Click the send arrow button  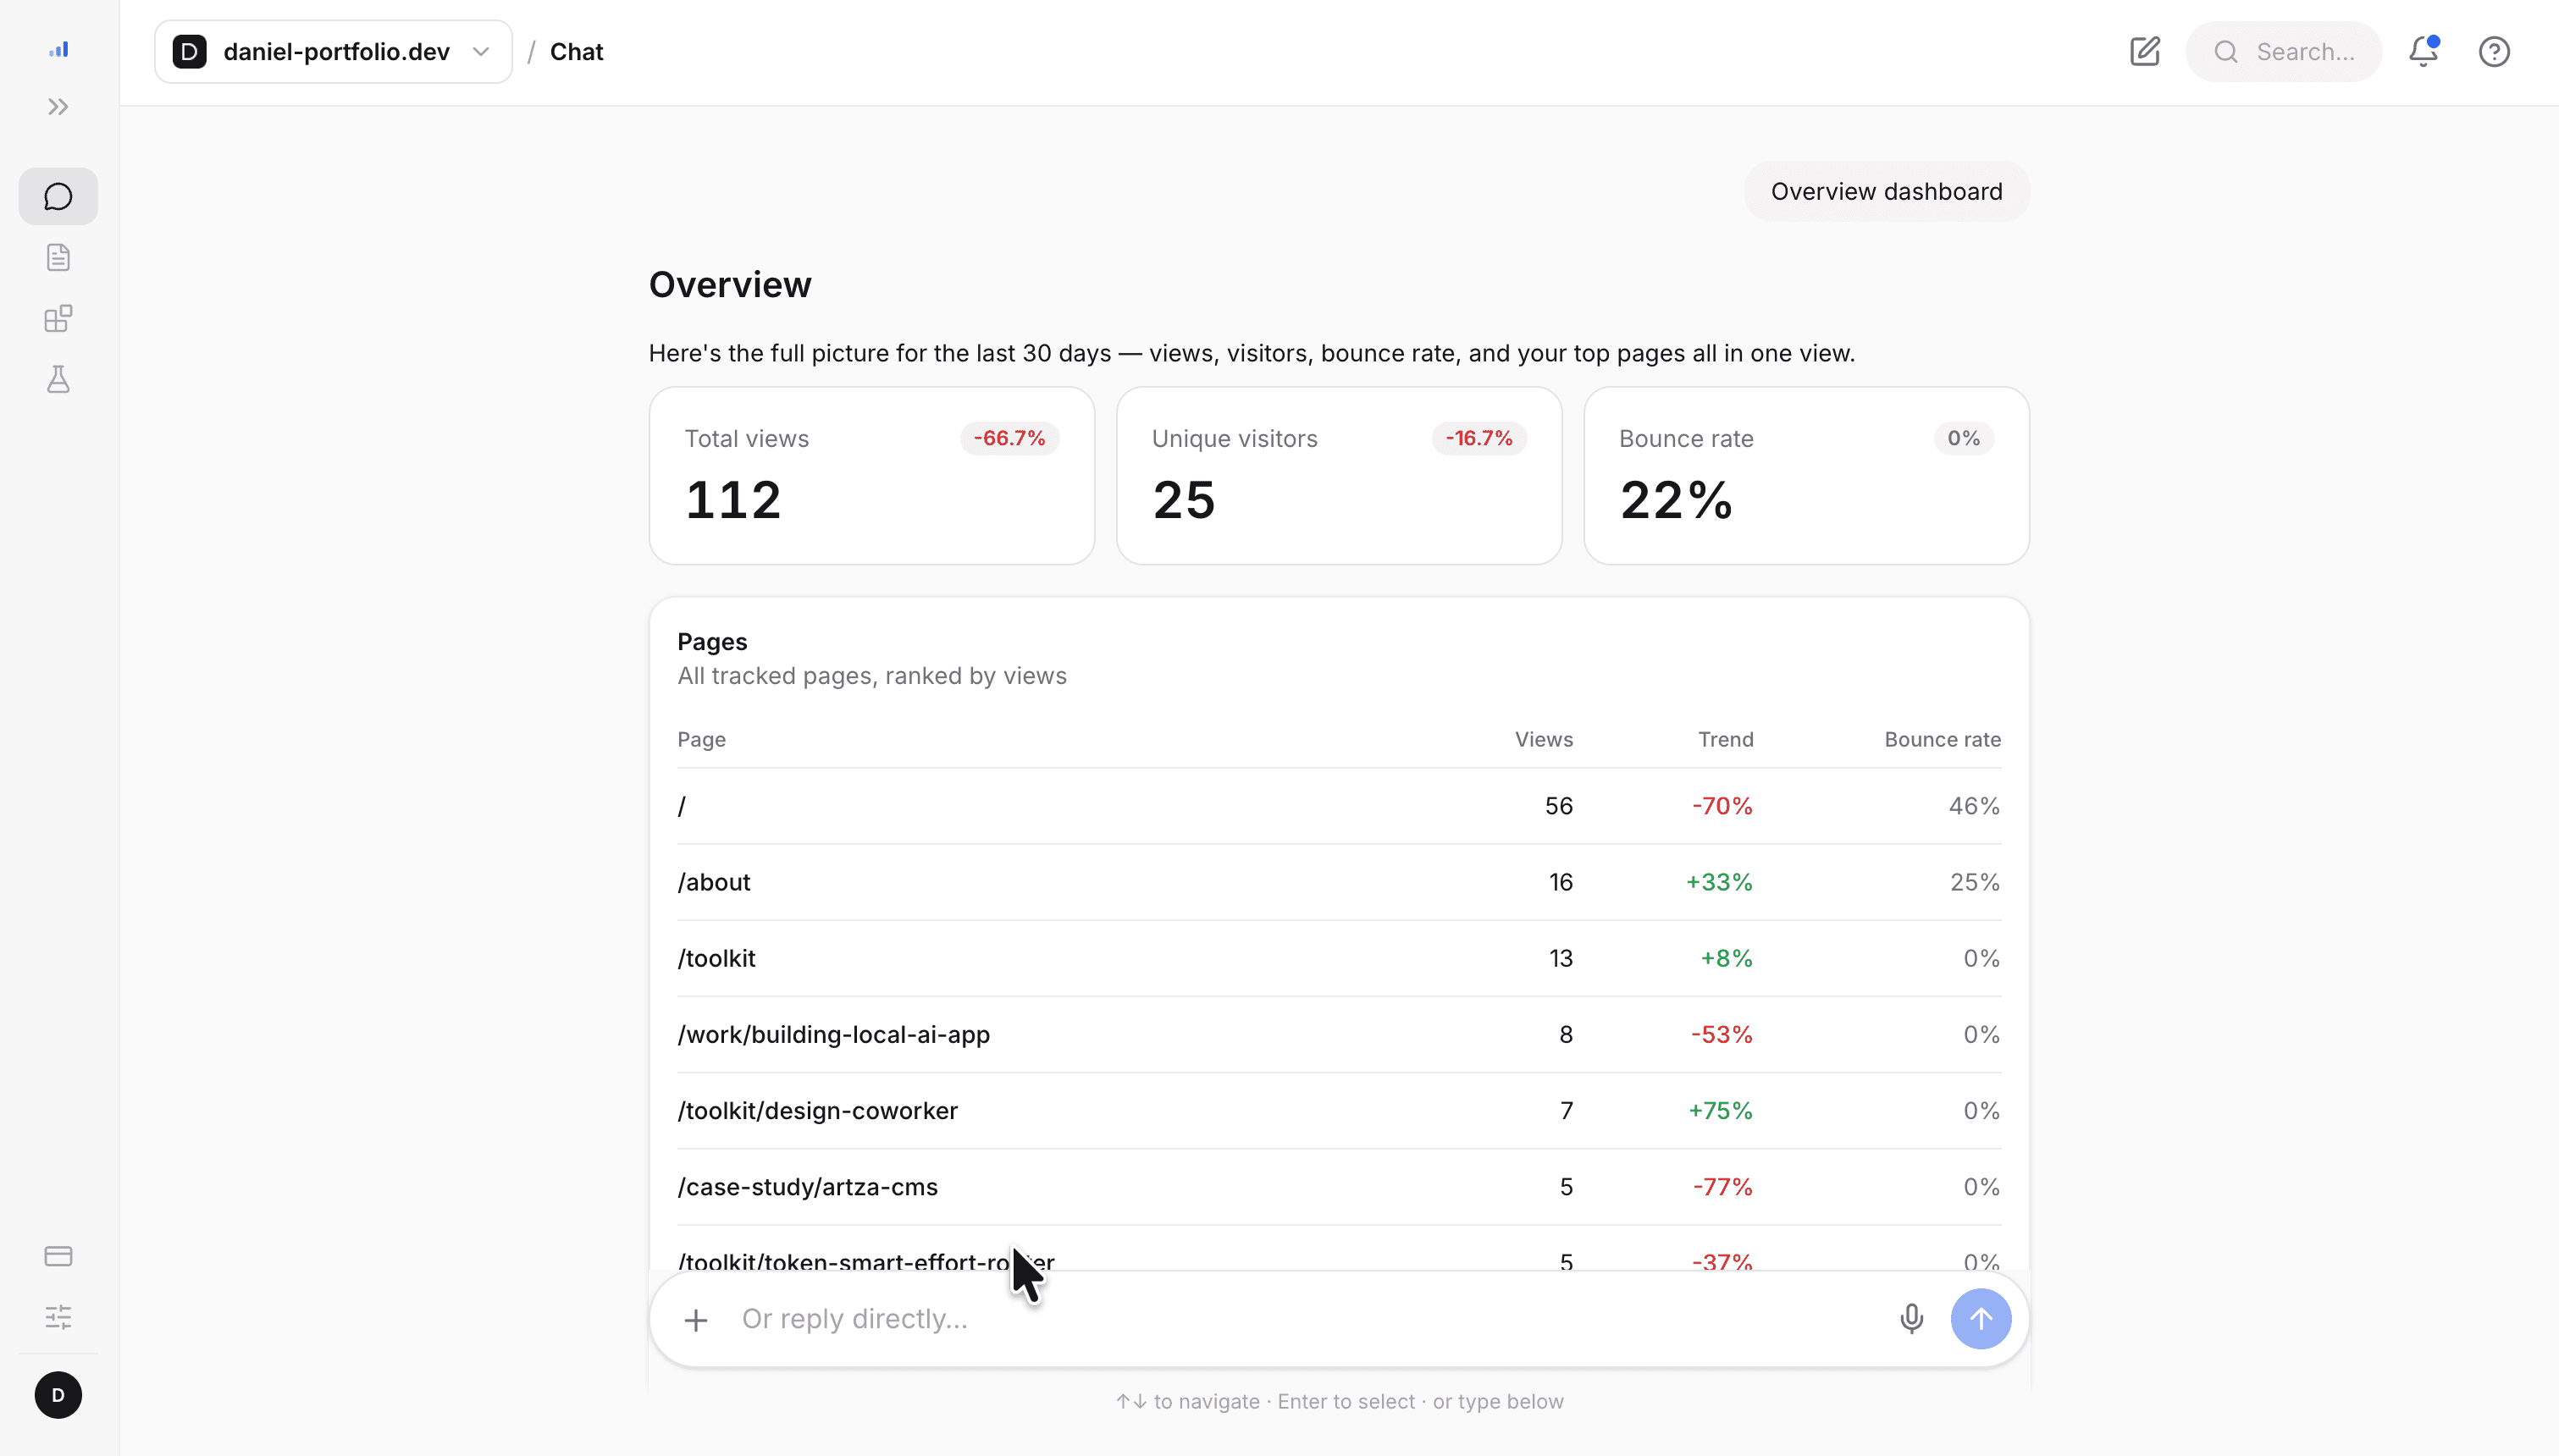(1980, 1319)
